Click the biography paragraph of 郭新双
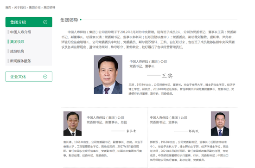This screenshot has height=168, width=255. pos(189,151)
